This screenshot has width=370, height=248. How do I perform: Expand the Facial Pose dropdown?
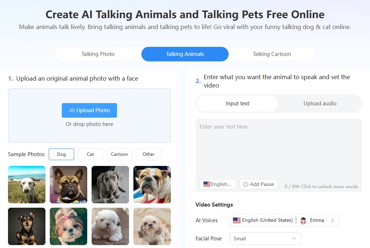click(265, 239)
